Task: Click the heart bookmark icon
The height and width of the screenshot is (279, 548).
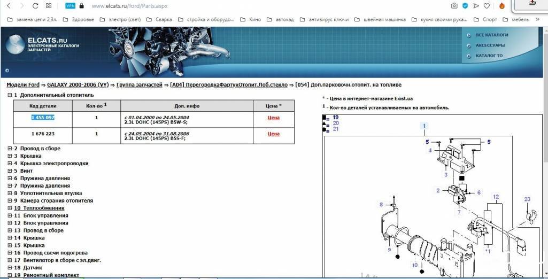Action: (x=487, y=6)
